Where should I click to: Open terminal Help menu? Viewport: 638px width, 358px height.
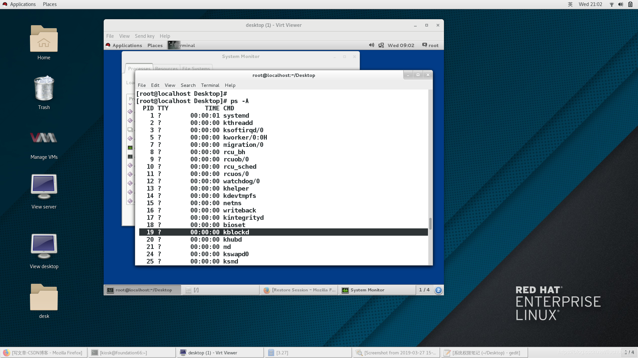[230, 85]
